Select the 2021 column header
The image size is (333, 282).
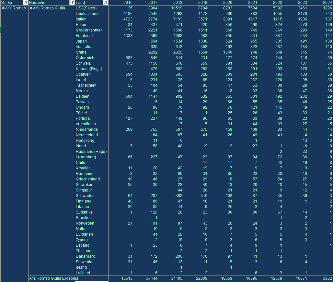pyautogui.click(x=253, y=3)
